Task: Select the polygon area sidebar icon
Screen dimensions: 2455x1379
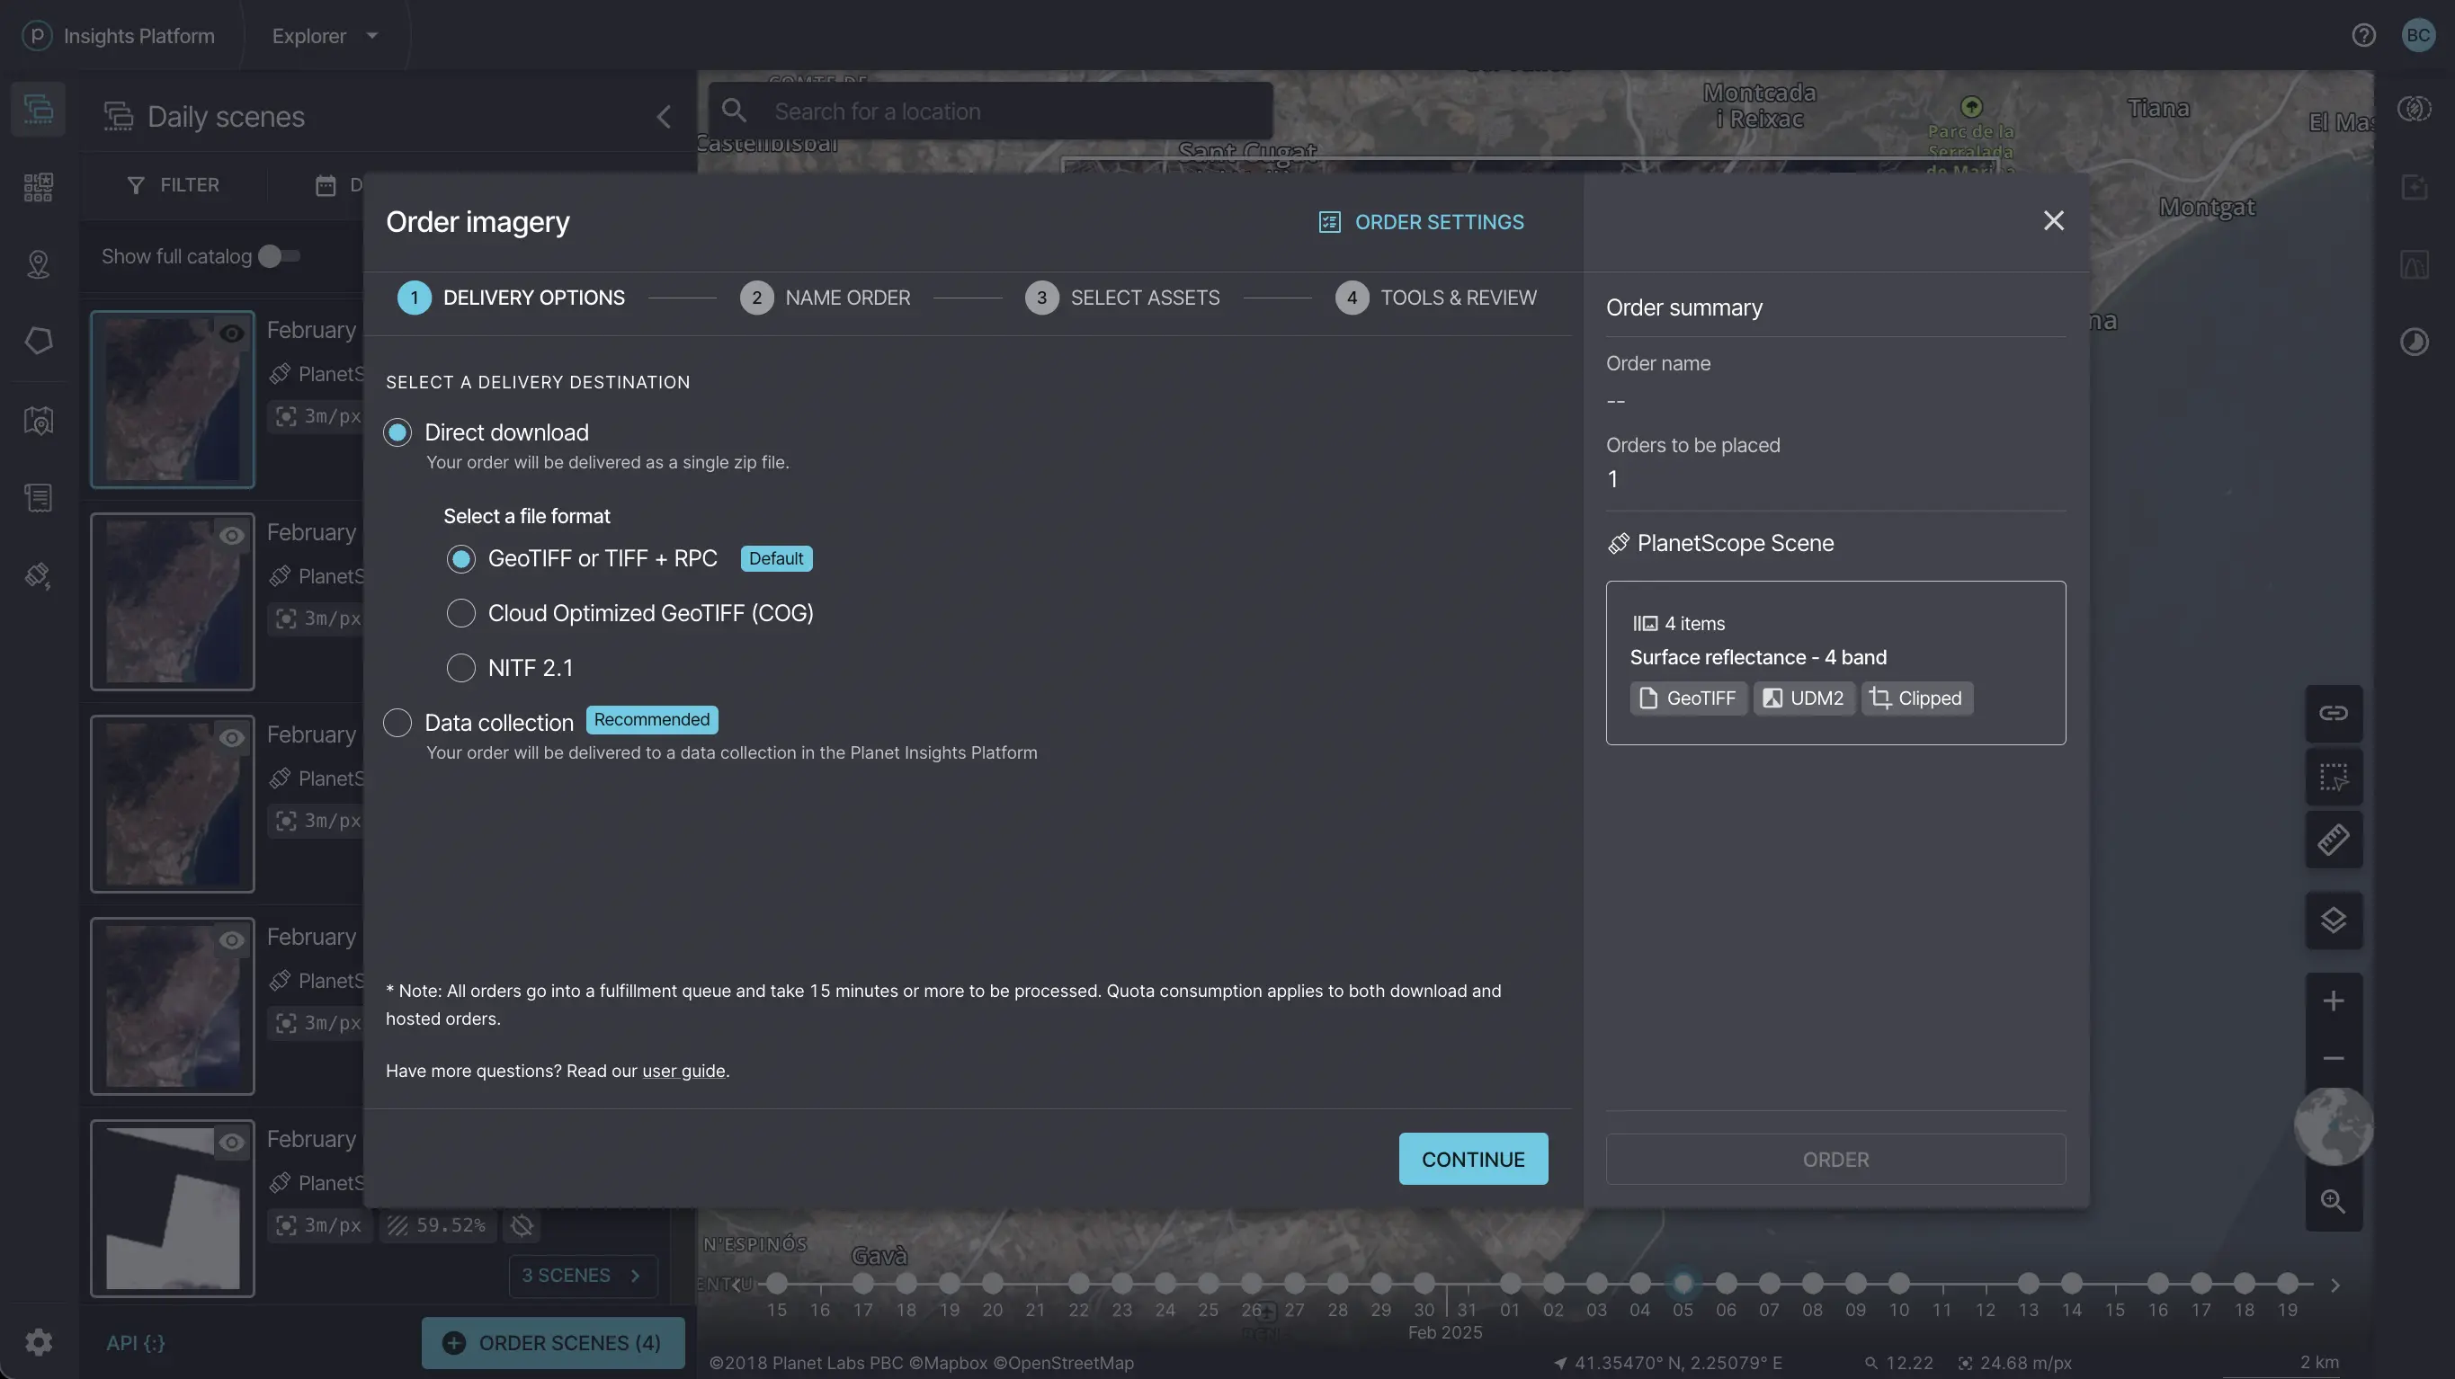Action: point(38,340)
